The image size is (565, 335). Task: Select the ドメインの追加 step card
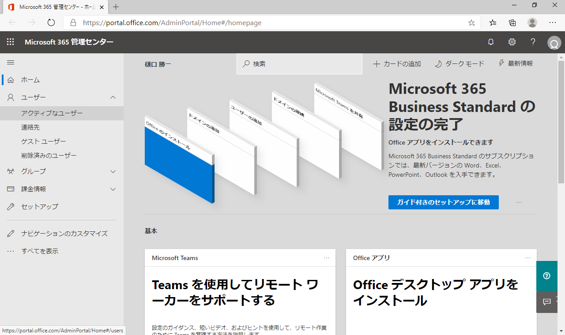point(222,151)
